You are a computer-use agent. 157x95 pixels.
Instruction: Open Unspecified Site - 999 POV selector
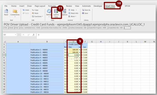tap(116, 28)
